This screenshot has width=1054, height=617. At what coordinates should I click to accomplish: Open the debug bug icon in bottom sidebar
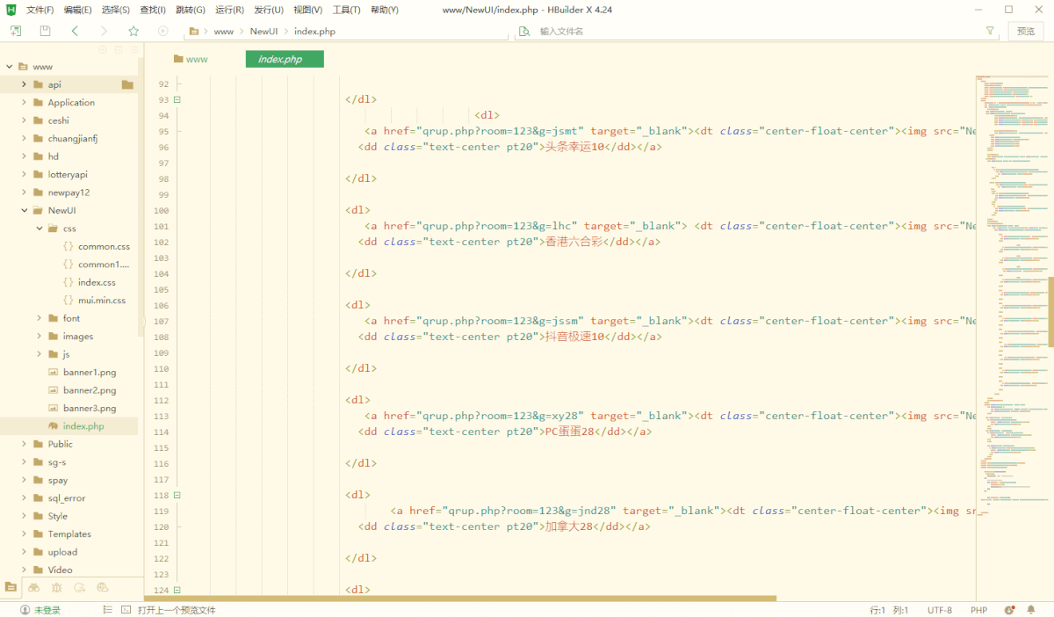pos(56,587)
